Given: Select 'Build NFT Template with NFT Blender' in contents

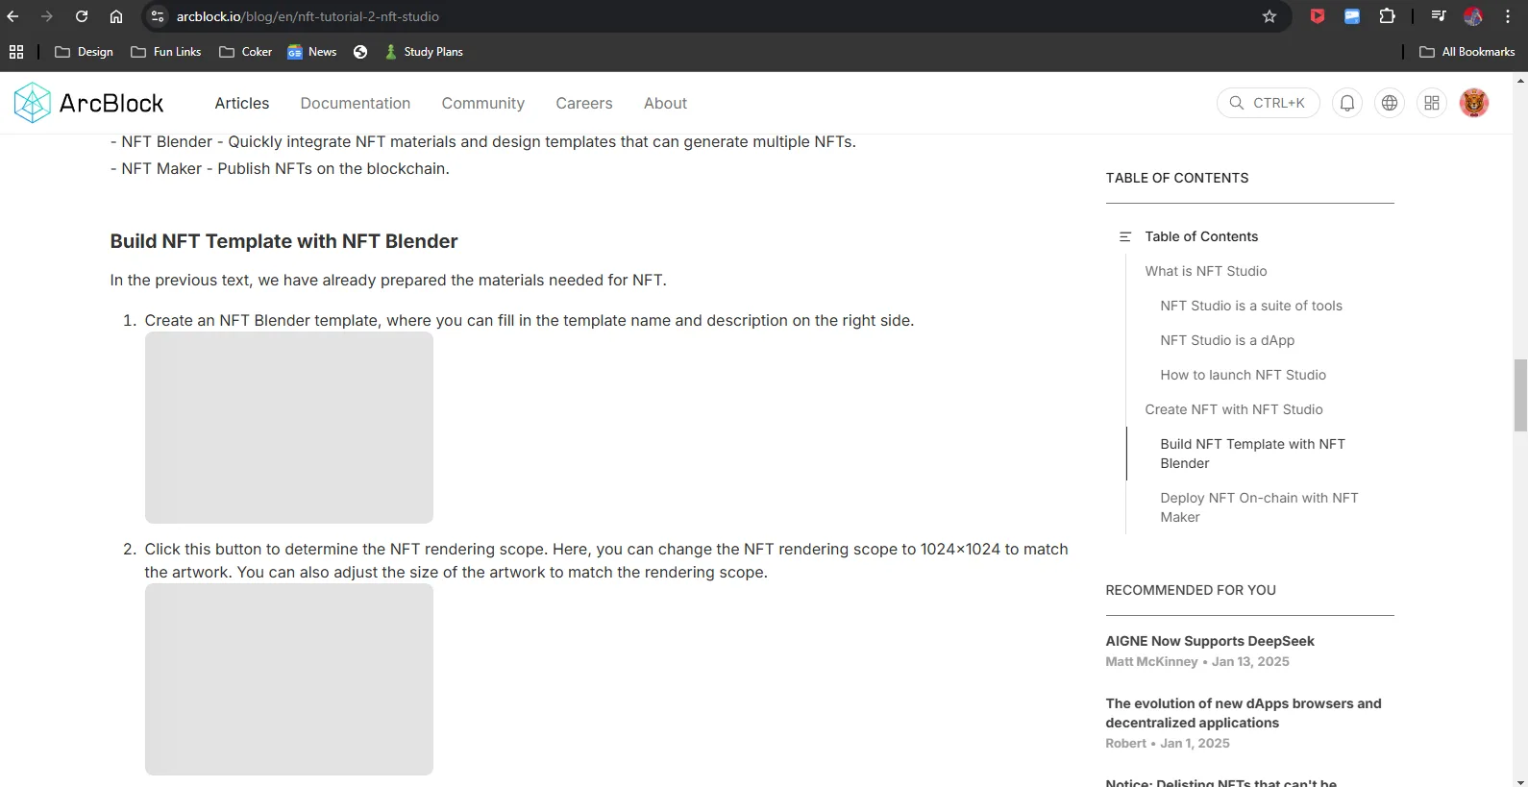Looking at the screenshot, I should click(x=1252, y=454).
